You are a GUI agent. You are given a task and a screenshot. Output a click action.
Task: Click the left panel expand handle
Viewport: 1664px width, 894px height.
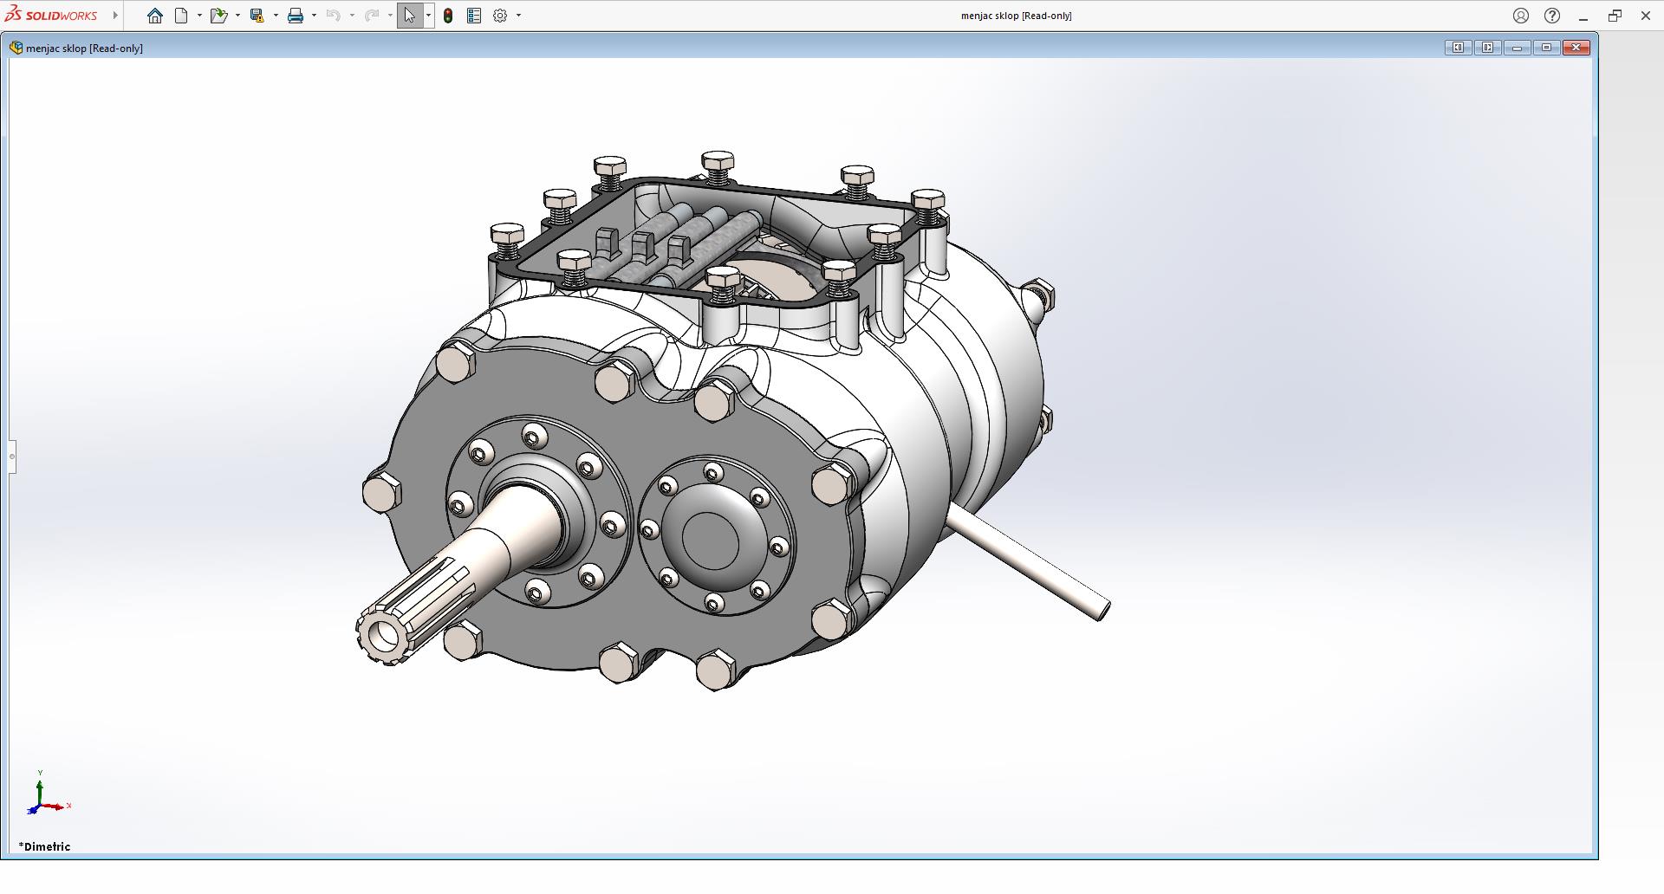coord(12,457)
